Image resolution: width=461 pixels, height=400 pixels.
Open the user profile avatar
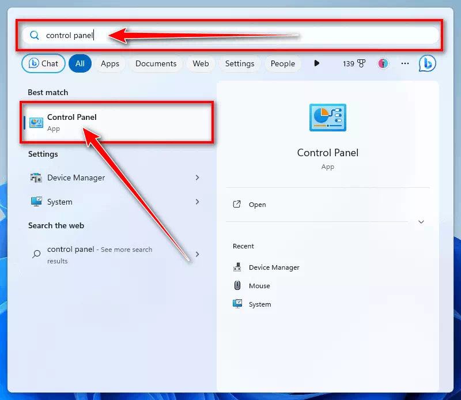click(x=383, y=63)
